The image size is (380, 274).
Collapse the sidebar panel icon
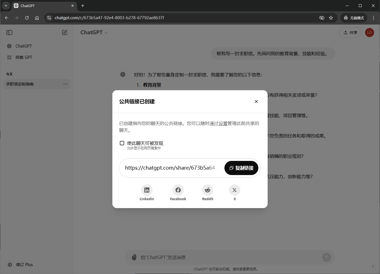click(x=9, y=33)
